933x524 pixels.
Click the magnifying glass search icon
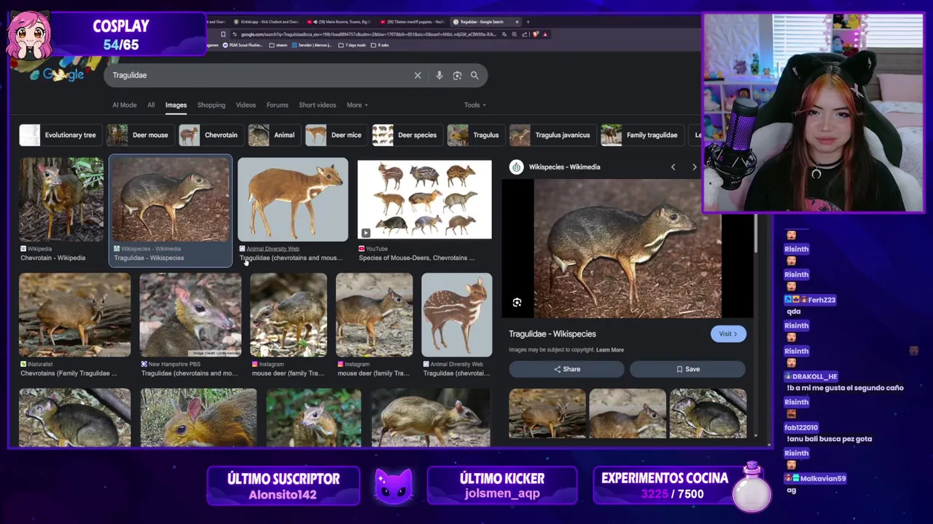pyautogui.click(x=475, y=75)
